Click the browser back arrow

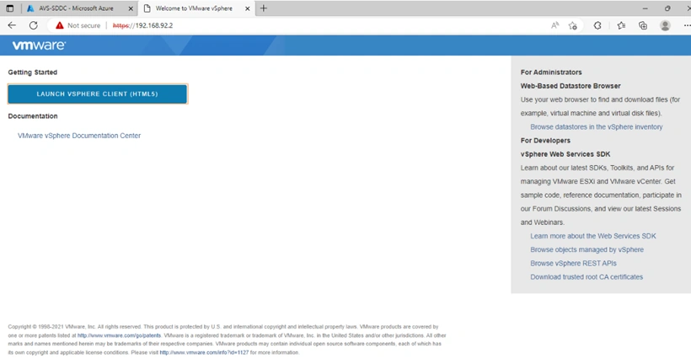point(12,25)
